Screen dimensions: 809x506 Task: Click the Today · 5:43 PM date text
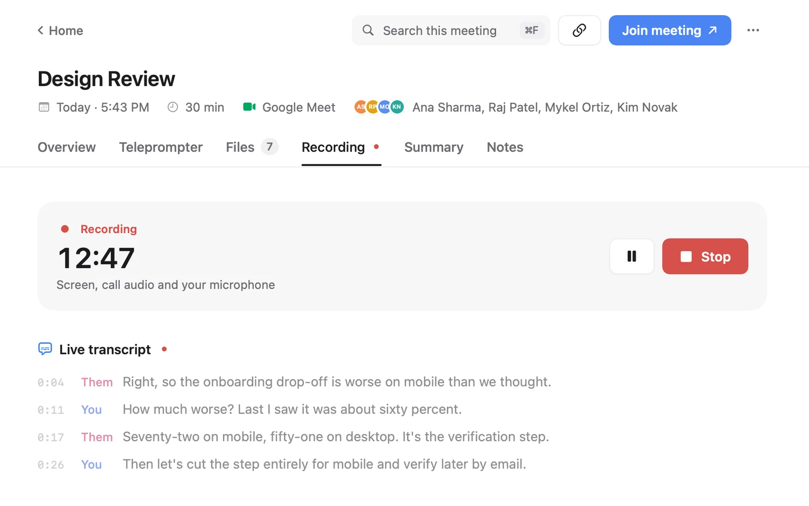coord(103,107)
